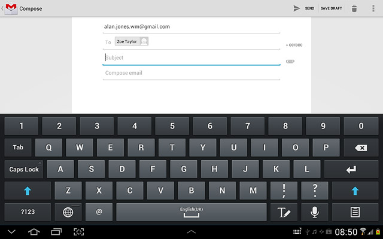Attach a file with the paperclip icon

coord(290,62)
